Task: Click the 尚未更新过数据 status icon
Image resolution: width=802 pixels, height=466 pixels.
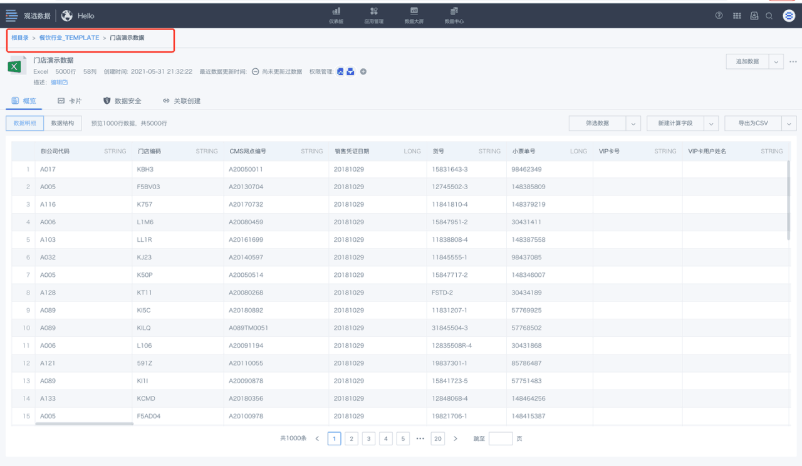Action: pos(256,71)
